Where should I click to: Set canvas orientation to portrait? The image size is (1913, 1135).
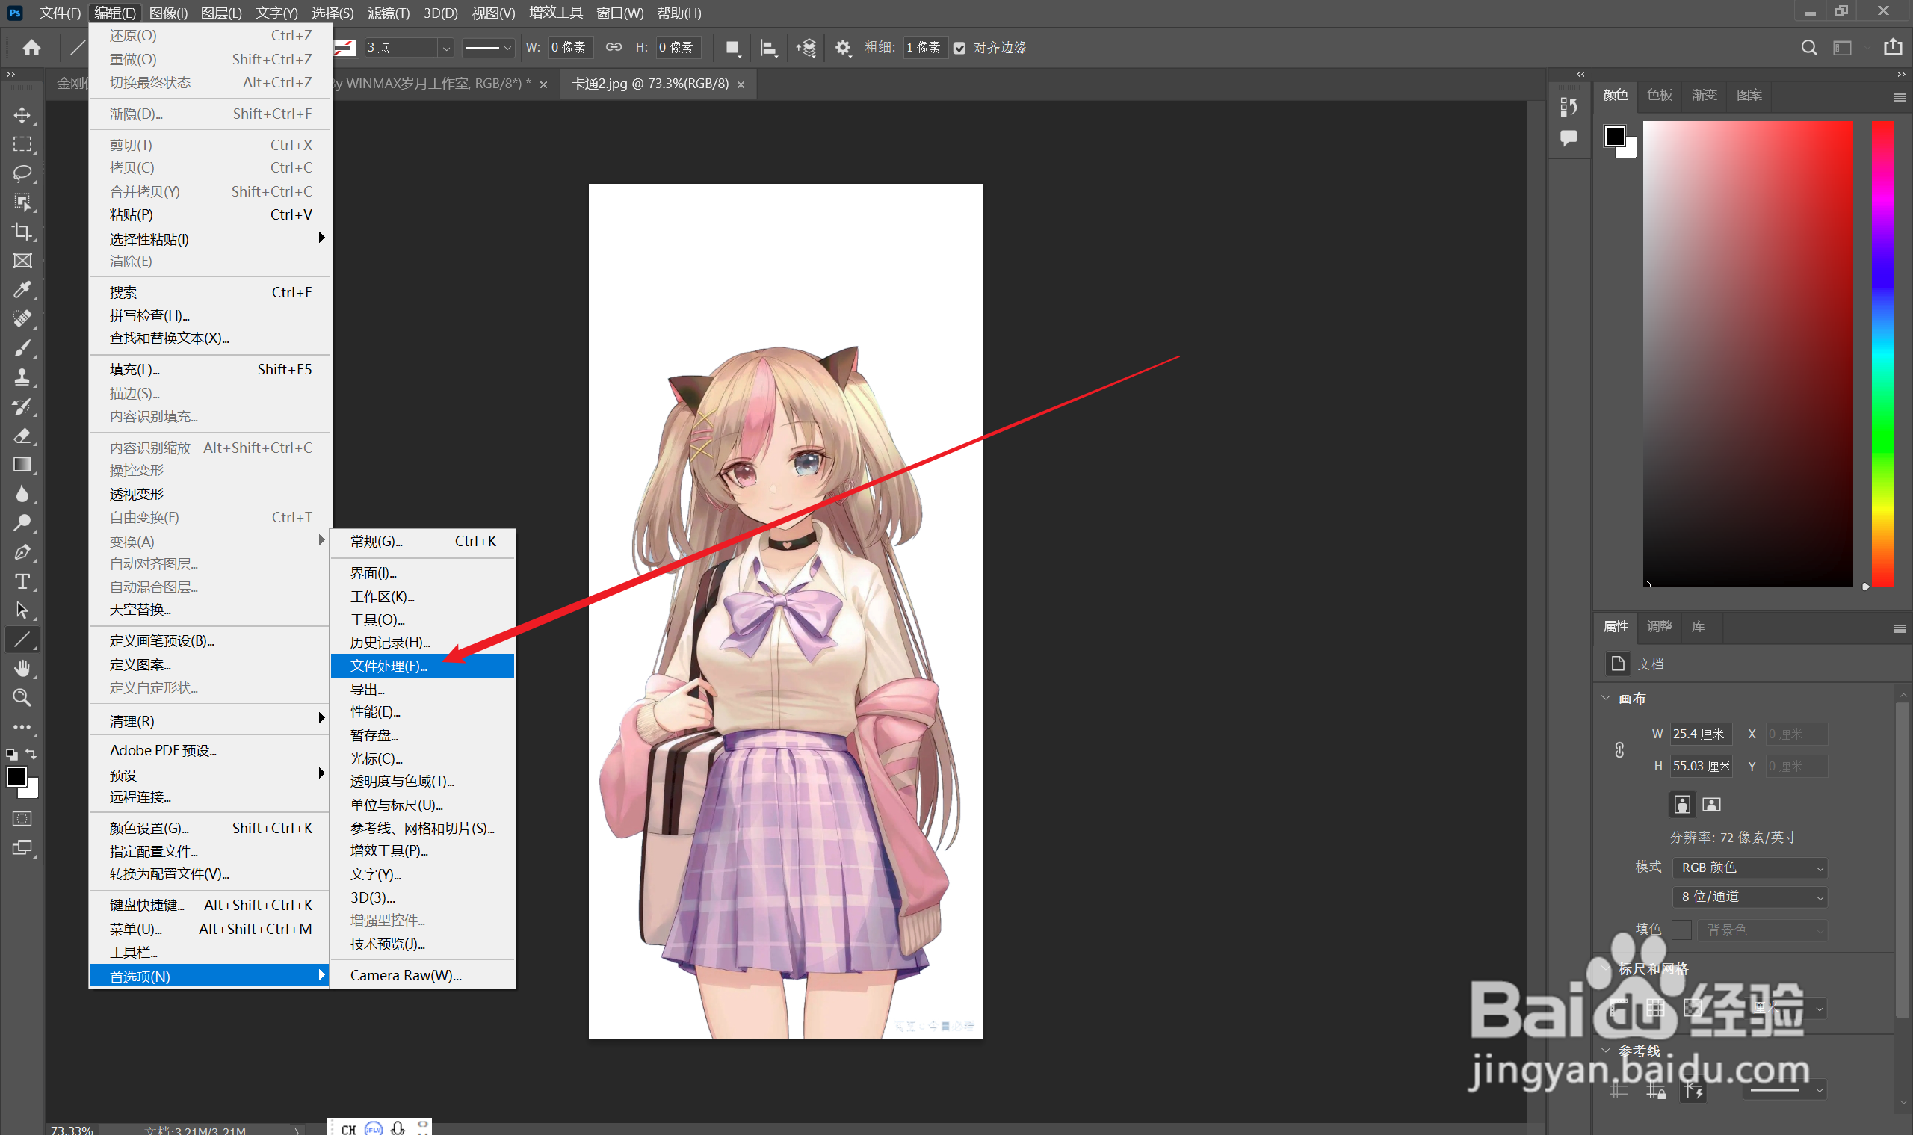pos(1682,804)
